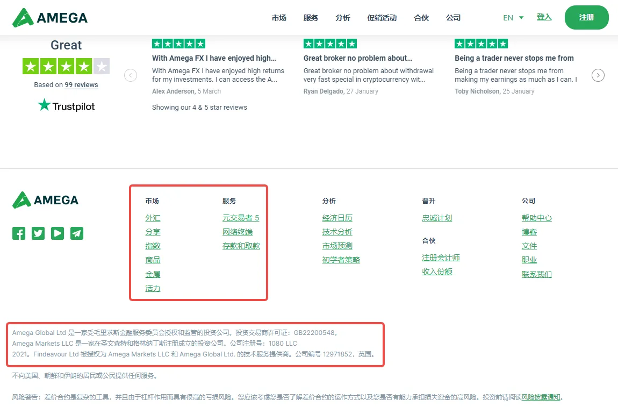Click the 帮助中心 footer link
The height and width of the screenshot is (407, 618).
[x=536, y=218]
